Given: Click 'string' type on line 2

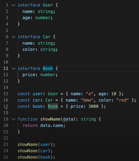Looking at the screenshot, I should 45,12.
